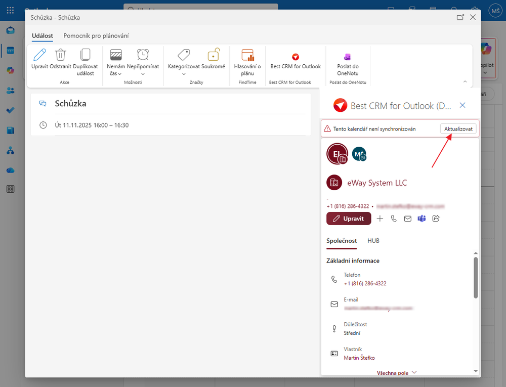Viewport: 506px width, 387px height.
Task: Click the plus icon next to Upravit
Action: [380, 219]
